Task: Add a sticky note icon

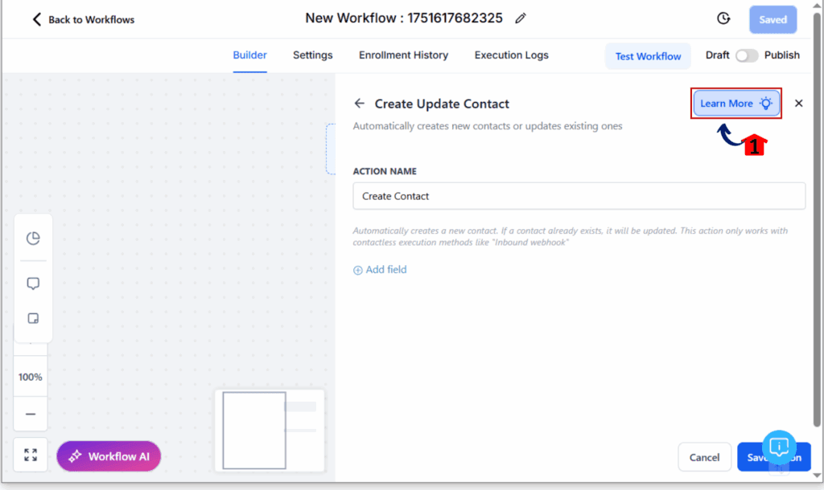Action: click(x=33, y=318)
